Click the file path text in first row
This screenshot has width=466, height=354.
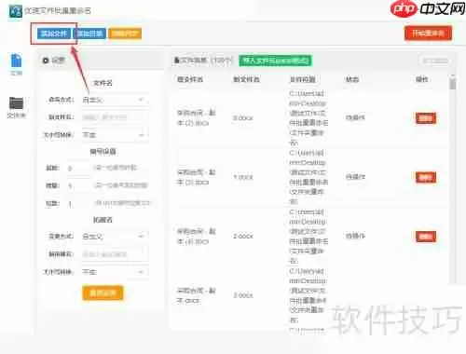pyautogui.click(x=308, y=118)
